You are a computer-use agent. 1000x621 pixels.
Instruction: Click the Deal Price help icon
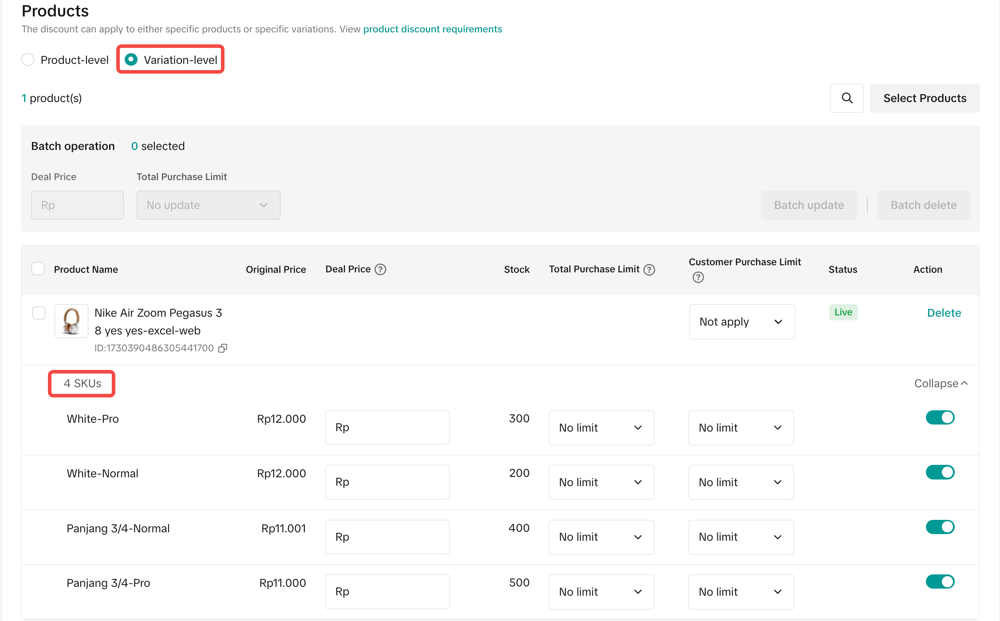click(x=380, y=269)
